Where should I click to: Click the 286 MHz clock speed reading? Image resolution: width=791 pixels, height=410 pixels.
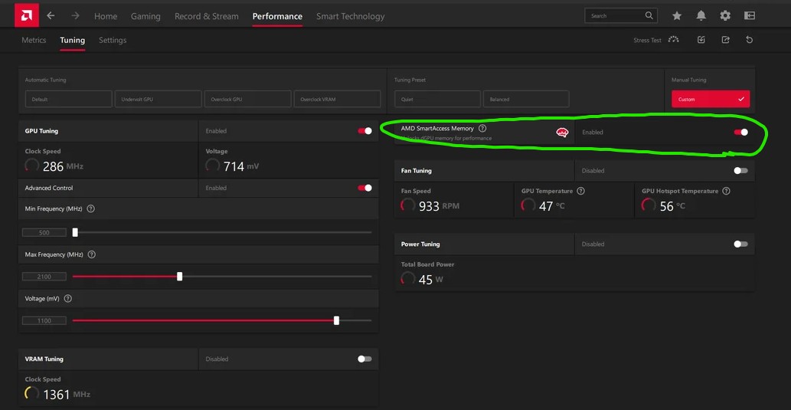(x=63, y=166)
